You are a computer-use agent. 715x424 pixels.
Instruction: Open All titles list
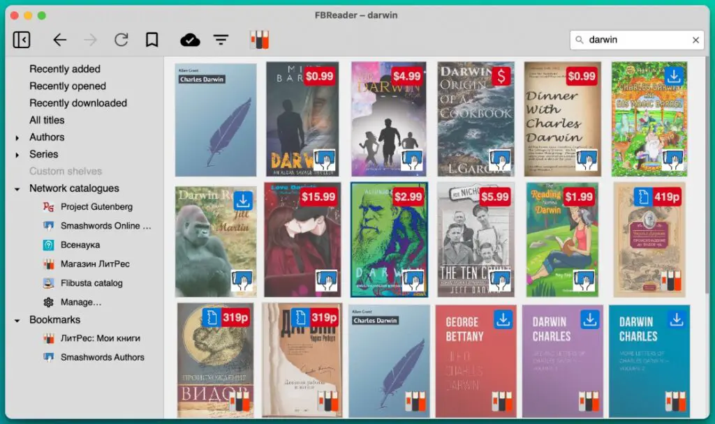(x=47, y=120)
